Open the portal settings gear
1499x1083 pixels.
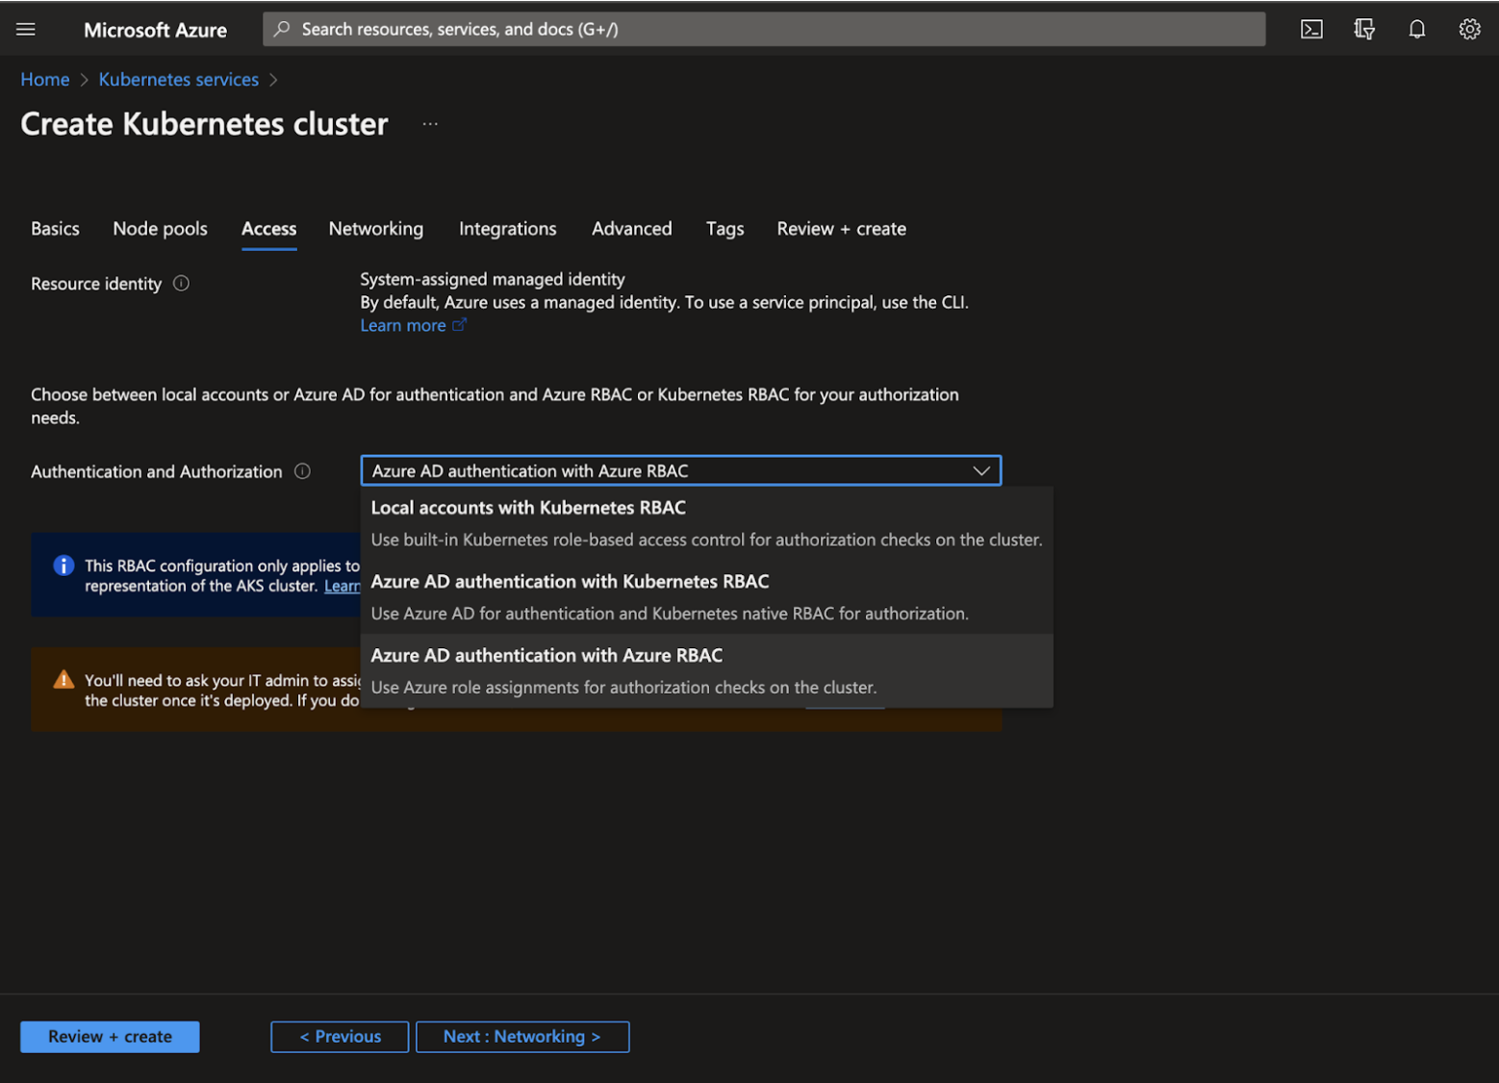coord(1469,29)
